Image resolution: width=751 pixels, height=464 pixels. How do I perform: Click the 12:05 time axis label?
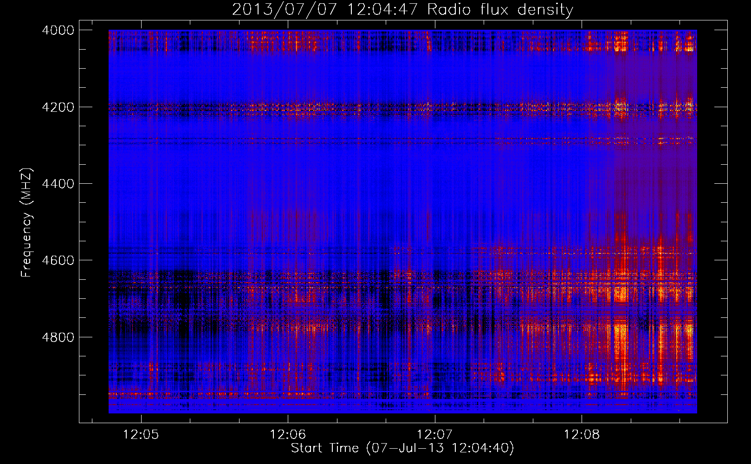(x=141, y=434)
